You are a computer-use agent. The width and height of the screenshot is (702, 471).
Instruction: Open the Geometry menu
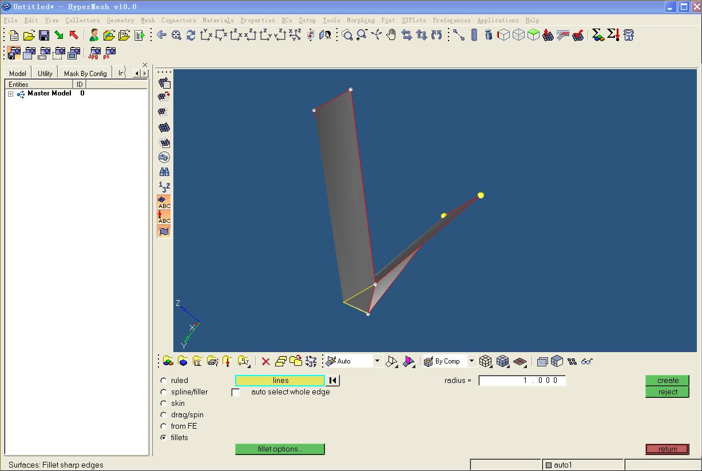click(x=120, y=20)
